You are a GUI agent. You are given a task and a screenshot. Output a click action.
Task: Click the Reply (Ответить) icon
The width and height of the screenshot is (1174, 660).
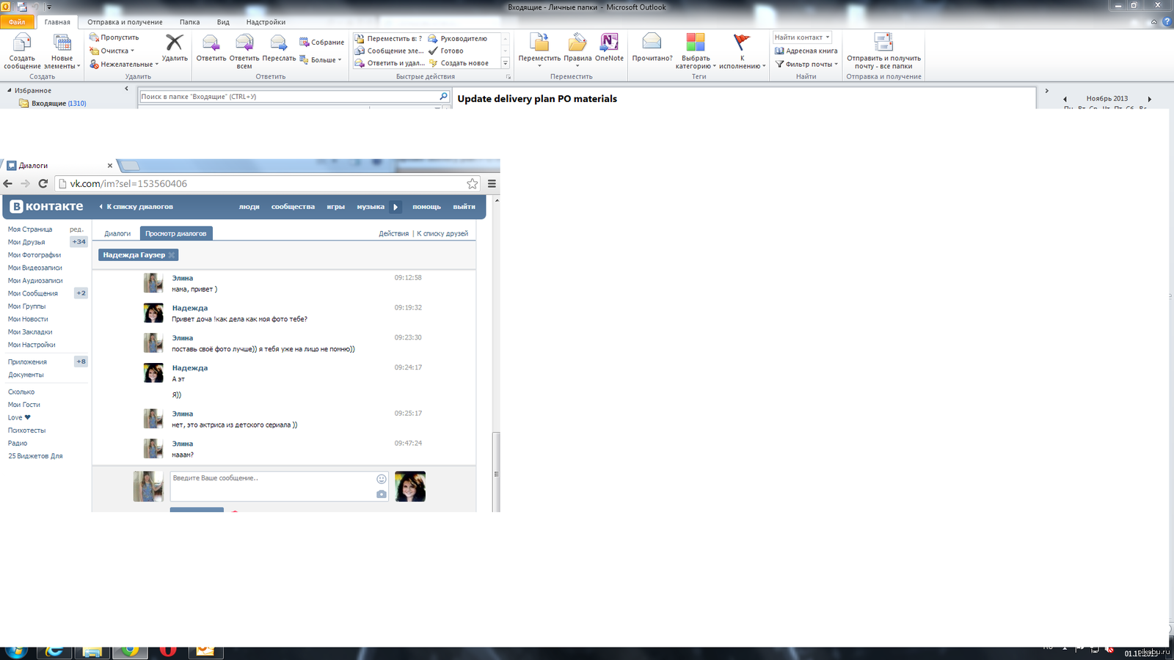[x=211, y=44]
